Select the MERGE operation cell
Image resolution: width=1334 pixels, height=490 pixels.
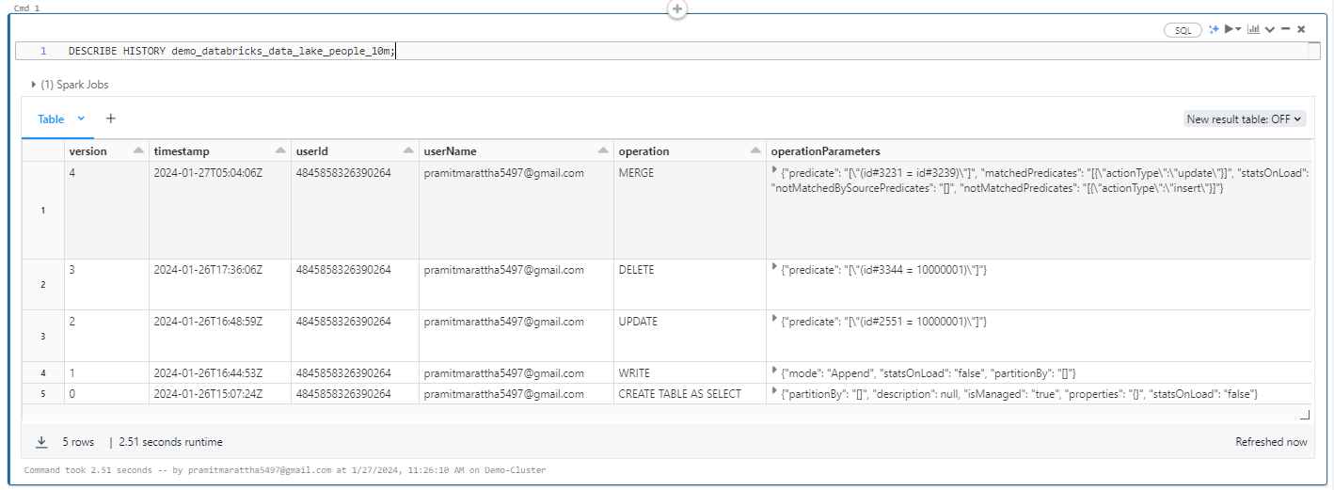689,211
